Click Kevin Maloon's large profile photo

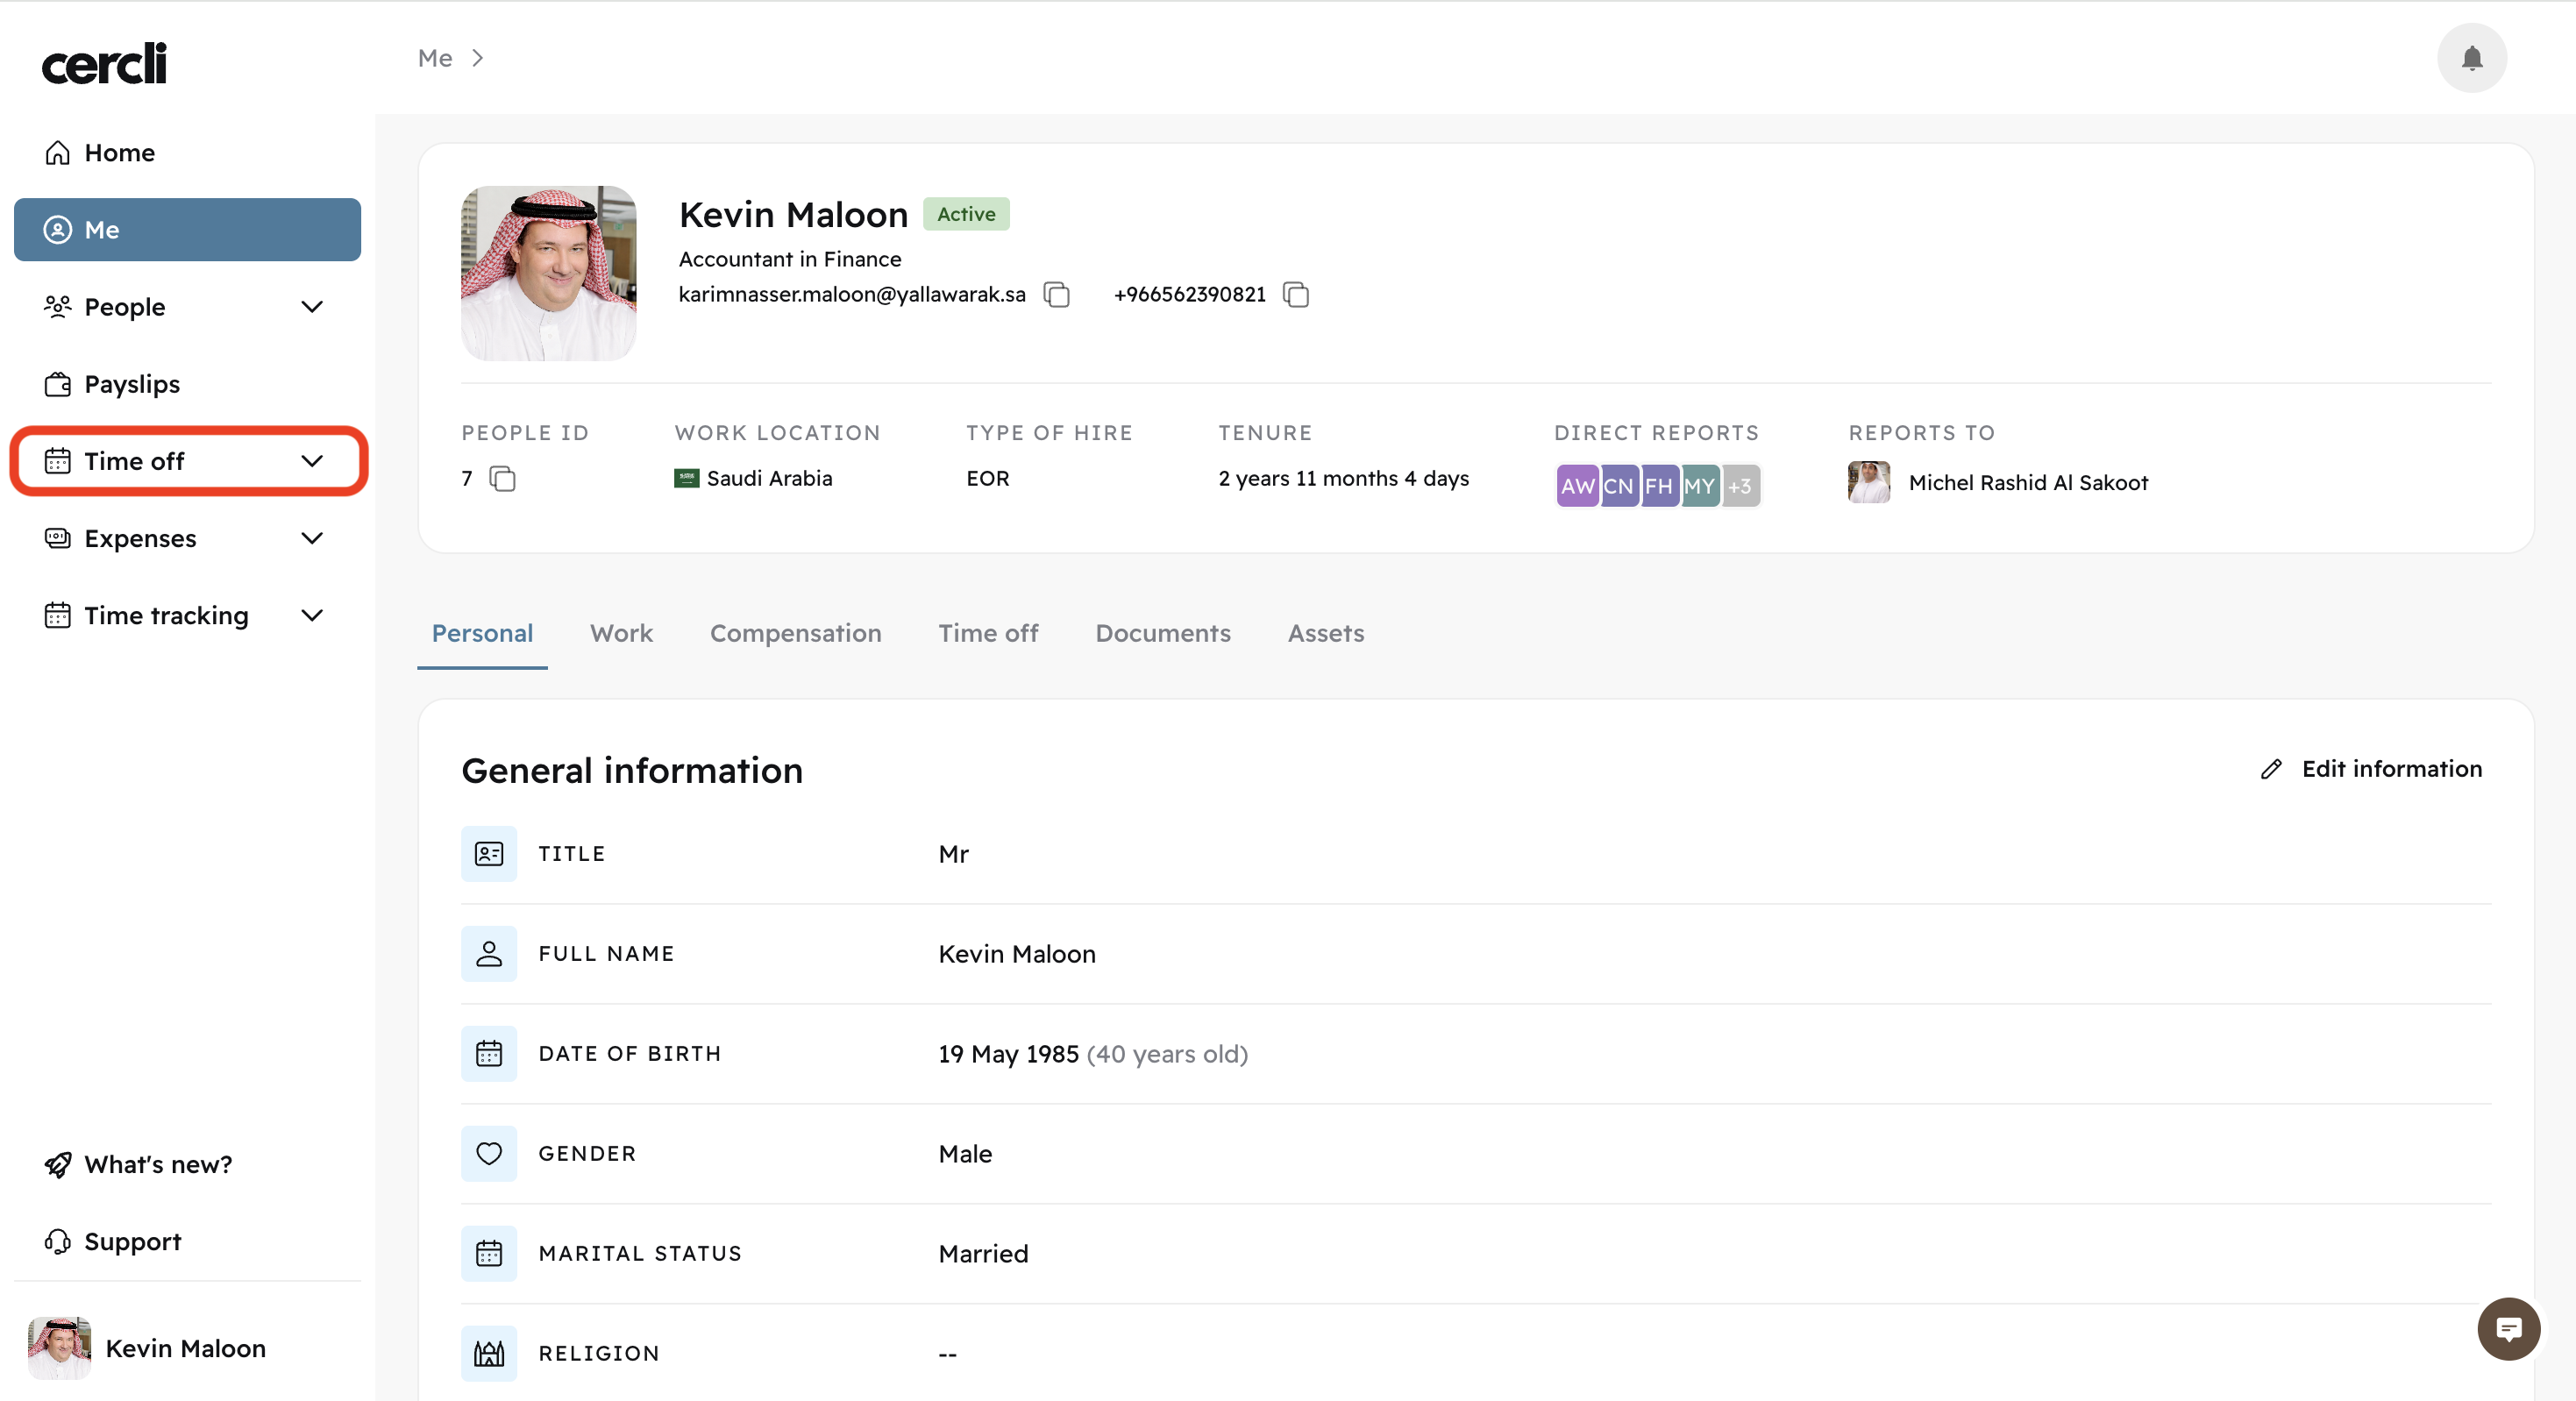click(548, 273)
